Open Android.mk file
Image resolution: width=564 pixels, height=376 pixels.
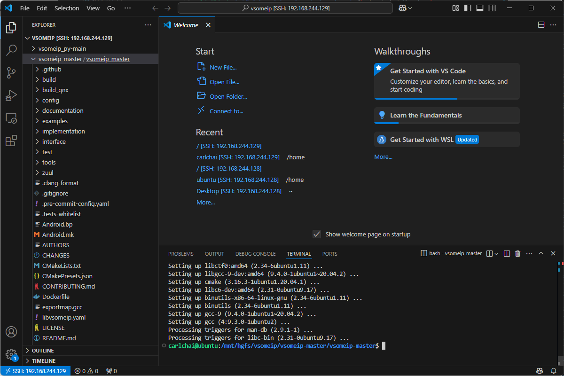(x=58, y=235)
